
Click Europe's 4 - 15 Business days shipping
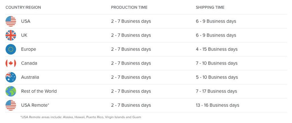point(217,49)
